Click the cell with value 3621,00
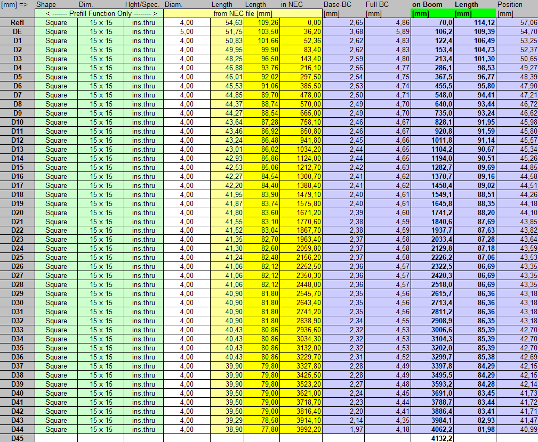 301,394
